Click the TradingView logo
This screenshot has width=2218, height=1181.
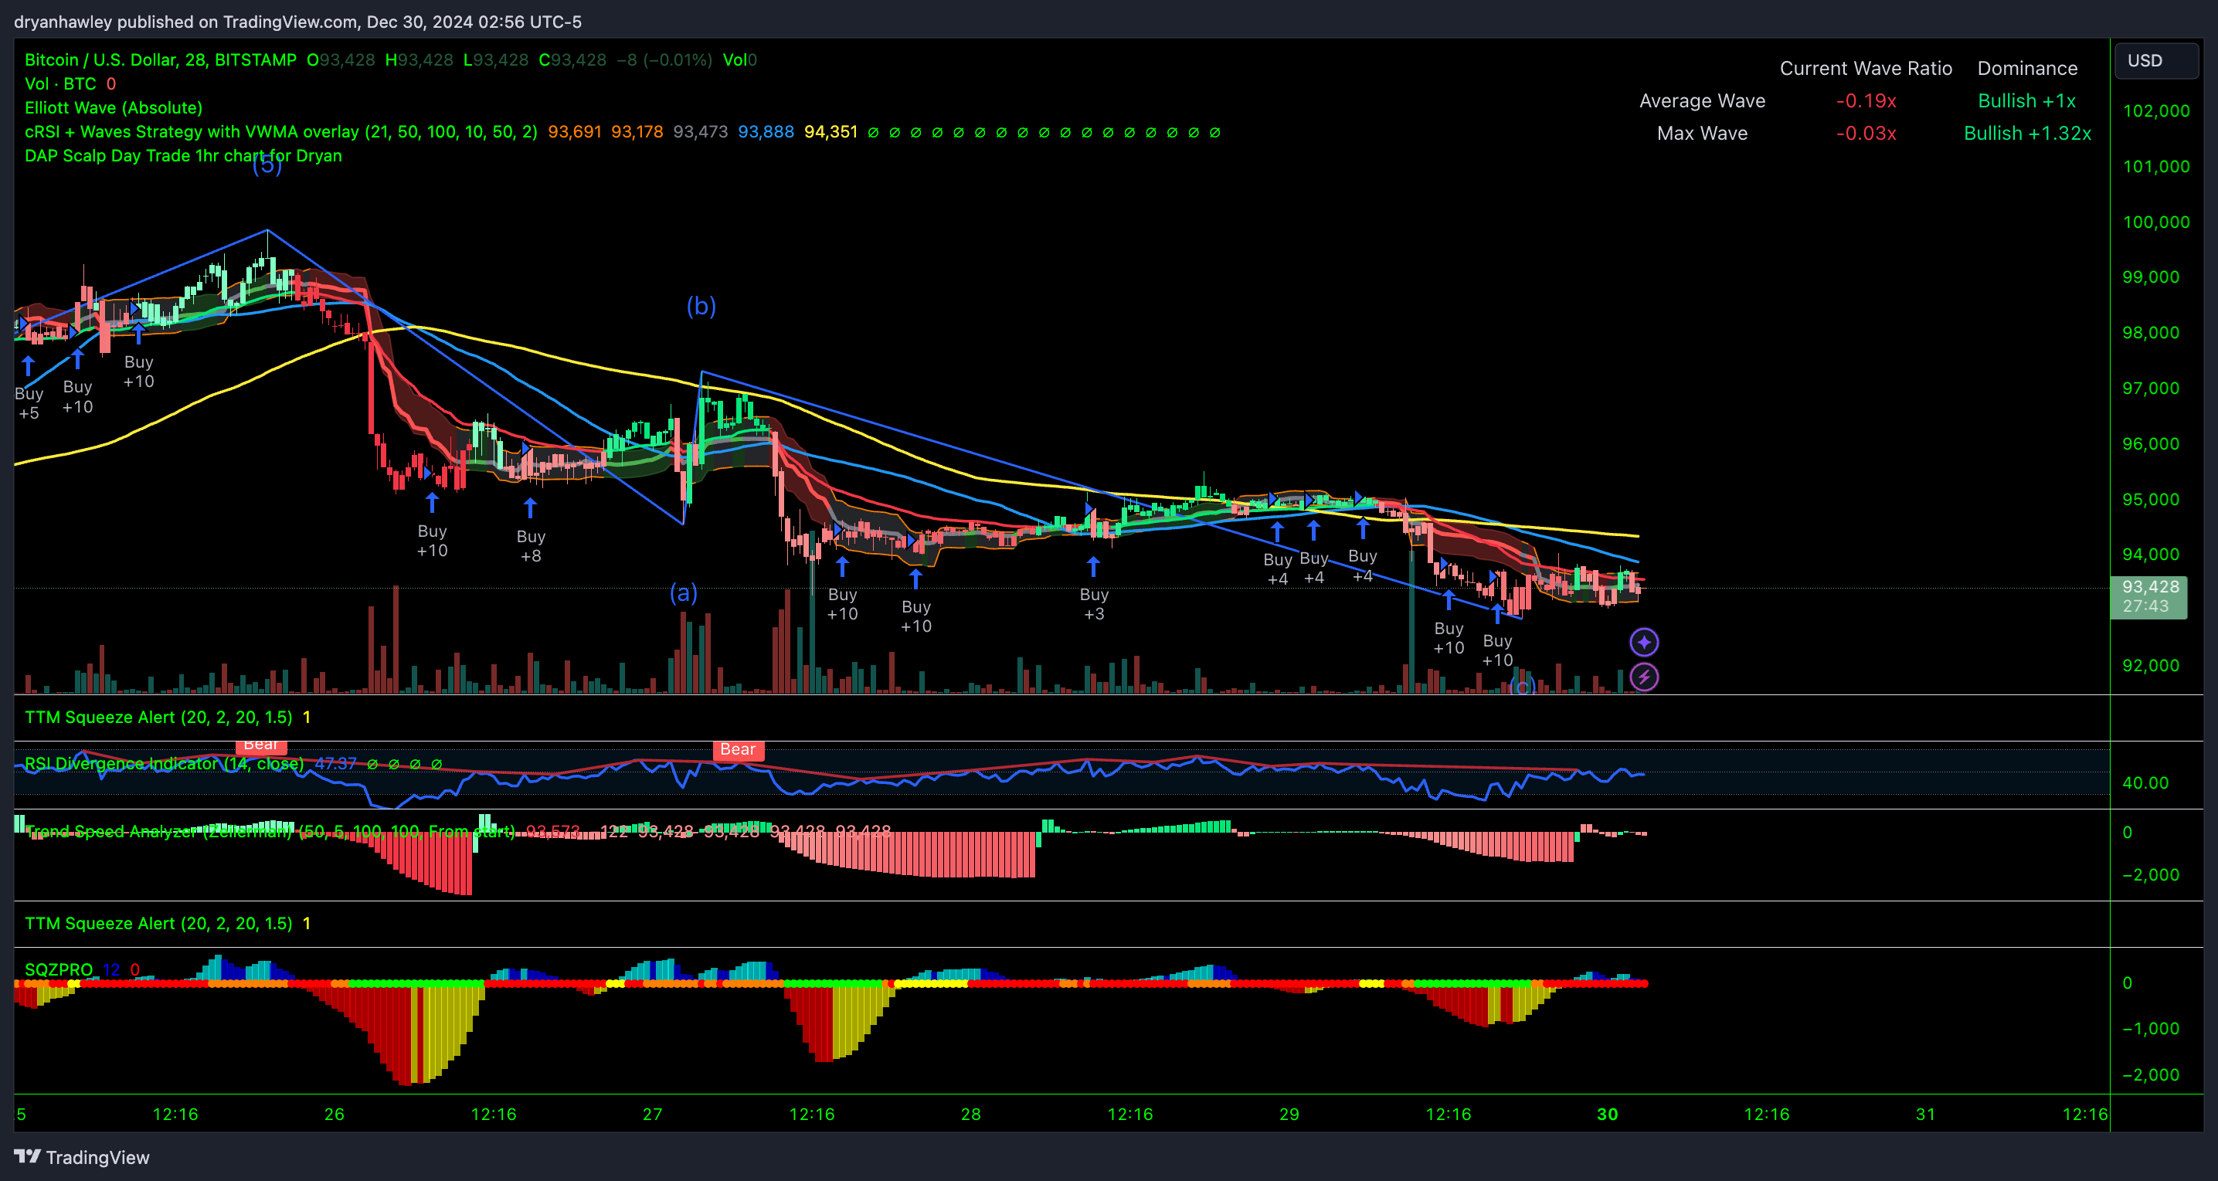[x=82, y=1157]
